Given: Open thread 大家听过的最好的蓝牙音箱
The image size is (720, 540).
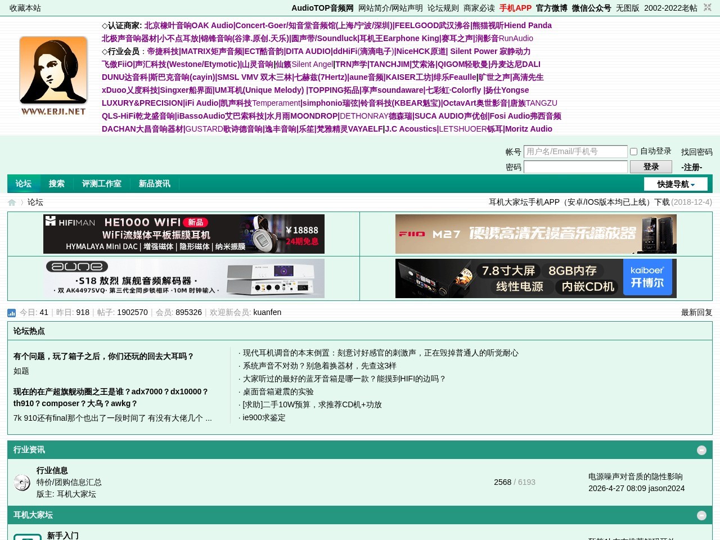Looking at the screenshot, I should 344,379.
